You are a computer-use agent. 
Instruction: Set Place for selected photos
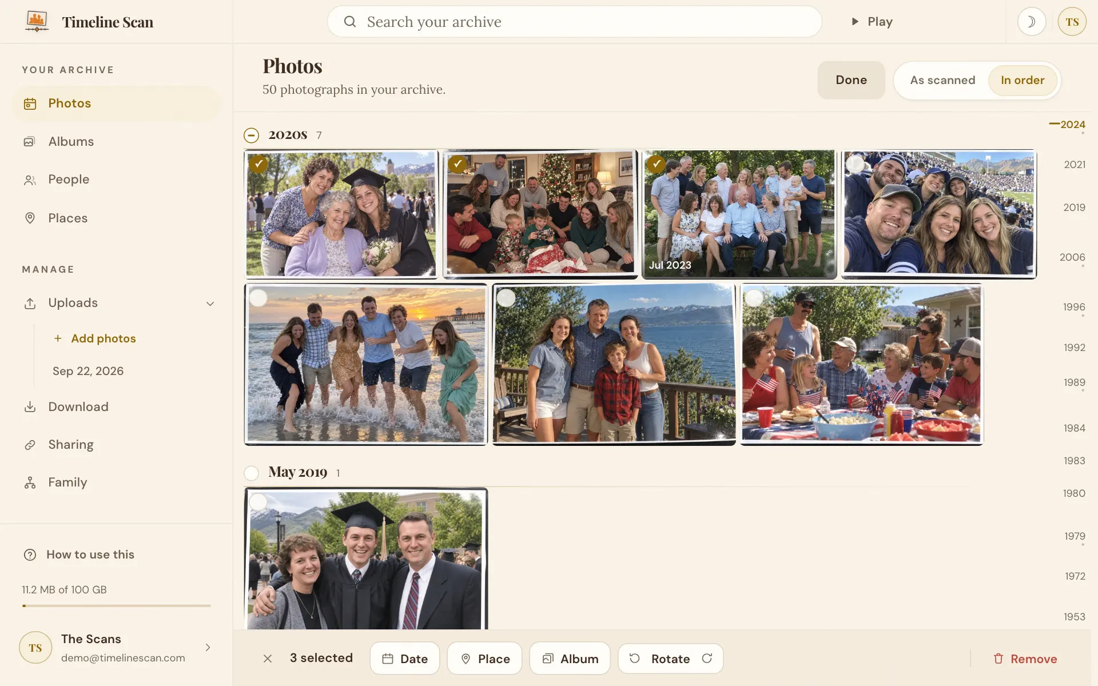[485, 659]
